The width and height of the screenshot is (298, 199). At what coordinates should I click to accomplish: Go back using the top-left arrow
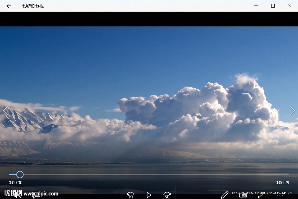coord(9,6)
